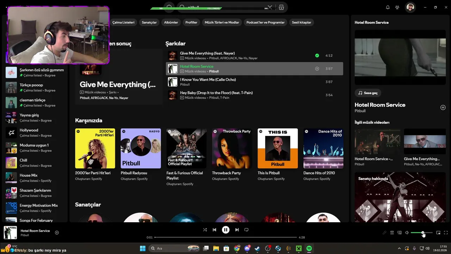Select the Sanatçılar filter
The width and height of the screenshot is (451, 254).
149,22
